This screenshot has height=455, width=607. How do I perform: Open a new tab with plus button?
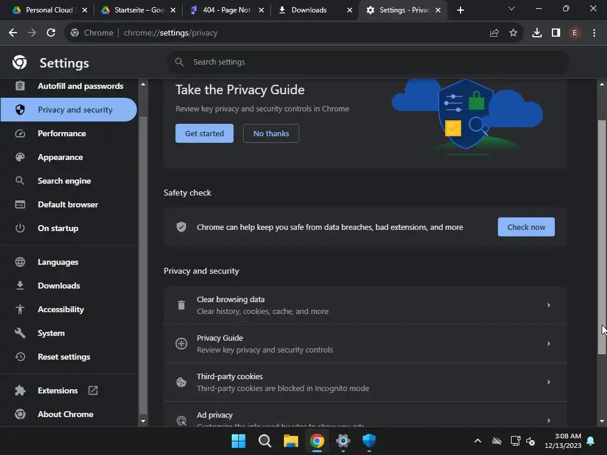460,10
